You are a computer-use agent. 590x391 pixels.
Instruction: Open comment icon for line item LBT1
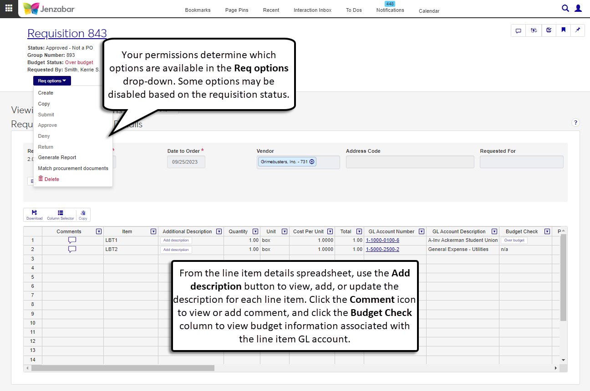click(72, 240)
